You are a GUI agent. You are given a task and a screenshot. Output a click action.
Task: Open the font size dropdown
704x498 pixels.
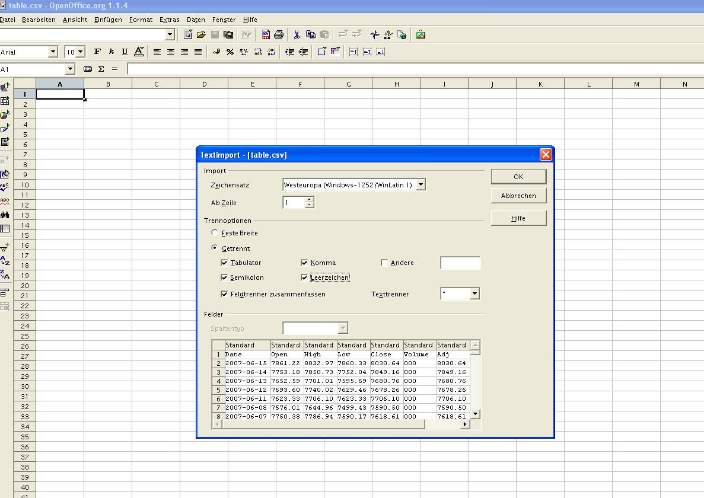pyautogui.click(x=81, y=52)
